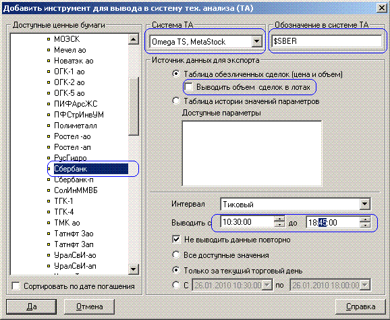
Task: Choose РусГидро in the list
Action: tap(70, 158)
